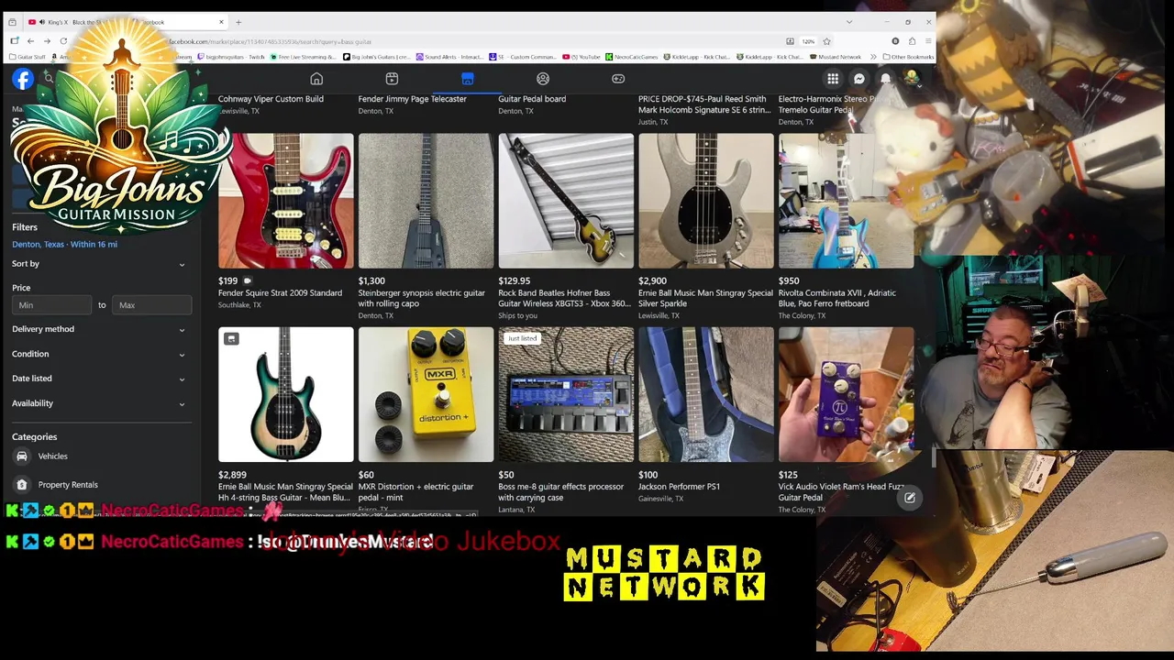Expand the Delivery method filter
Screen dimensions: 1174x660
99,329
